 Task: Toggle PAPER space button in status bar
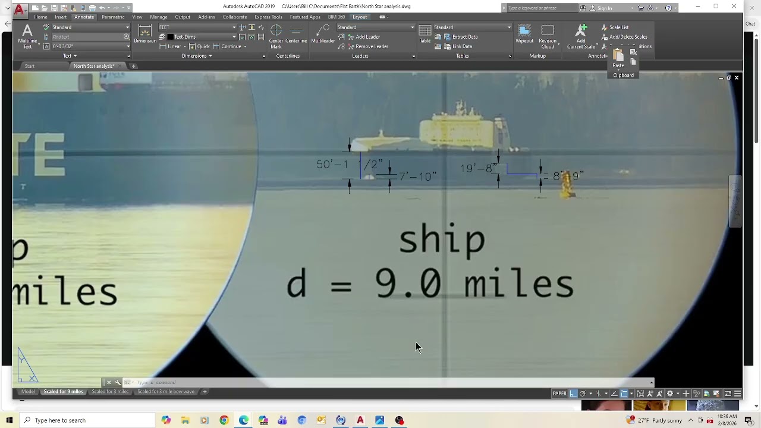tap(559, 394)
